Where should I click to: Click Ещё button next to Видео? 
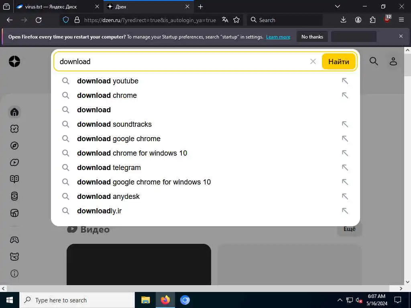pyautogui.click(x=350, y=229)
